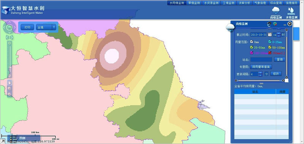Click the previous extent left arrow icon
Viewport: 304px width, 144px height.
pyautogui.click(x=7, y=37)
